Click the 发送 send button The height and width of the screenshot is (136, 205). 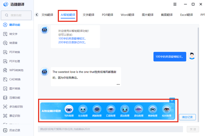click(193, 129)
